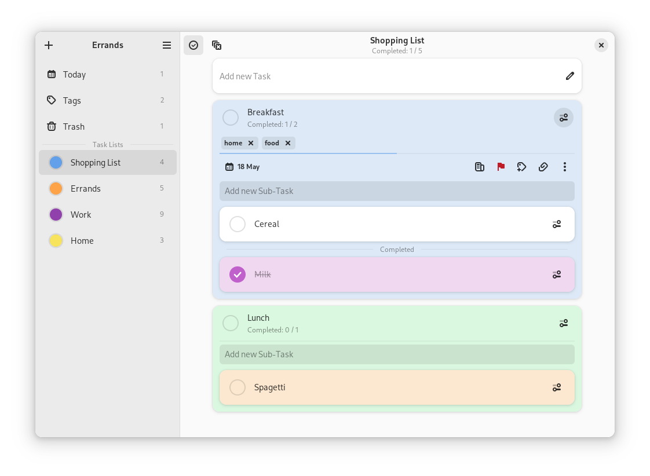Open the hamburger main menu

167,45
